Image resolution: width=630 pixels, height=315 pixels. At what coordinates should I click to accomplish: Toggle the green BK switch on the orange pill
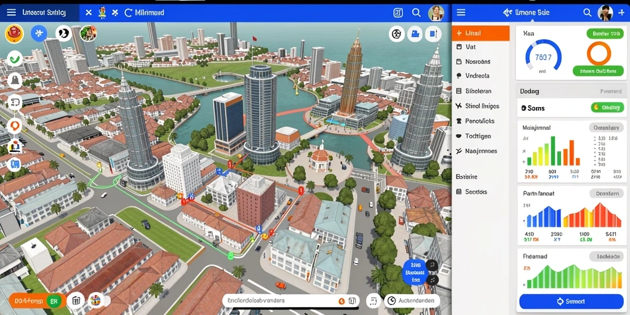tap(53, 300)
